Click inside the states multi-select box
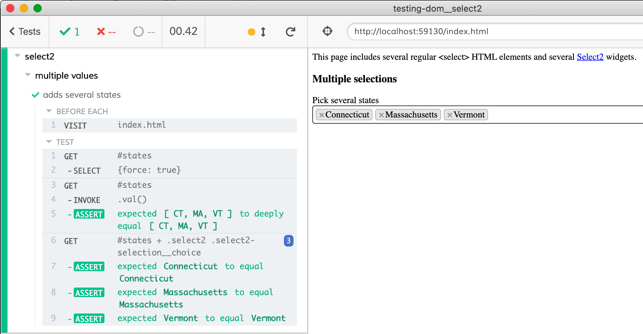The height and width of the screenshot is (334, 643). (x=563, y=115)
